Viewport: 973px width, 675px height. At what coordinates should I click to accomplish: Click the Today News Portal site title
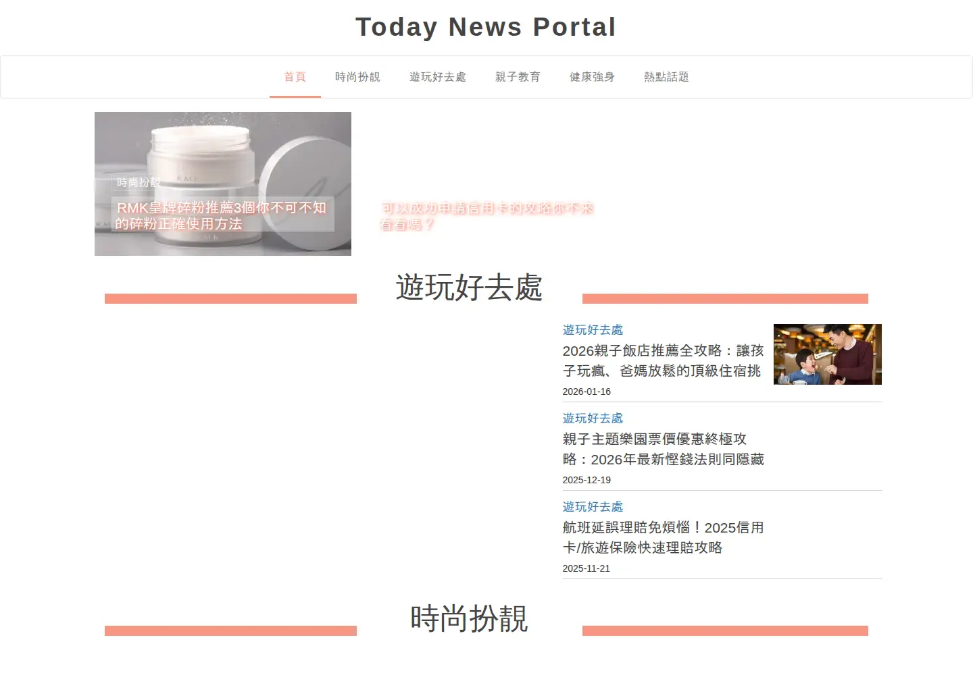486,27
